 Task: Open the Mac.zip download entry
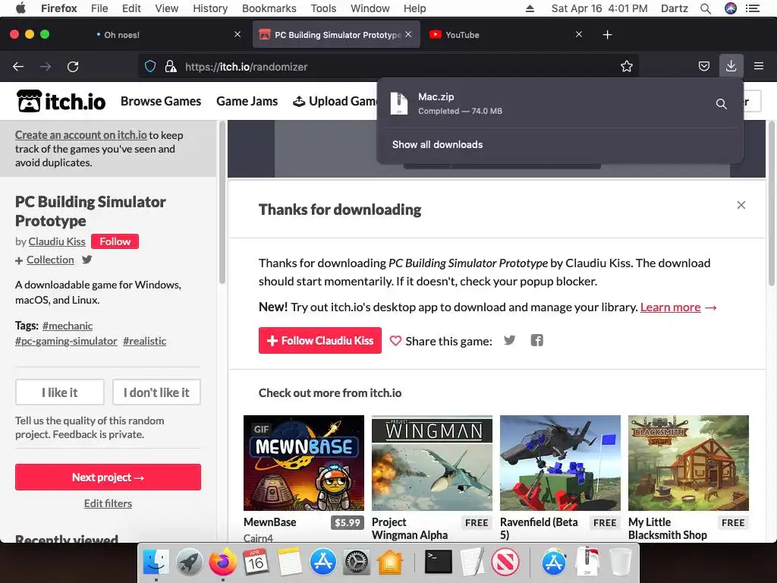(545, 103)
